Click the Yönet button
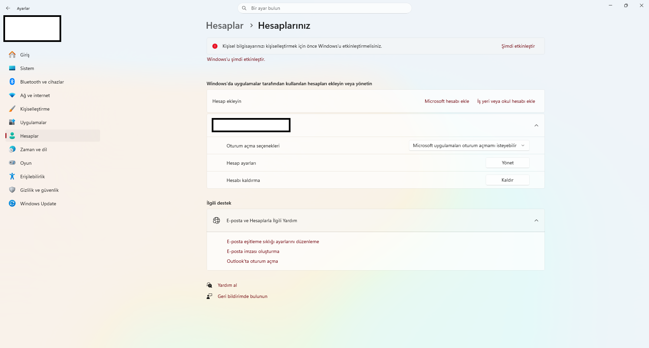This screenshot has height=348, width=649. point(507,163)
